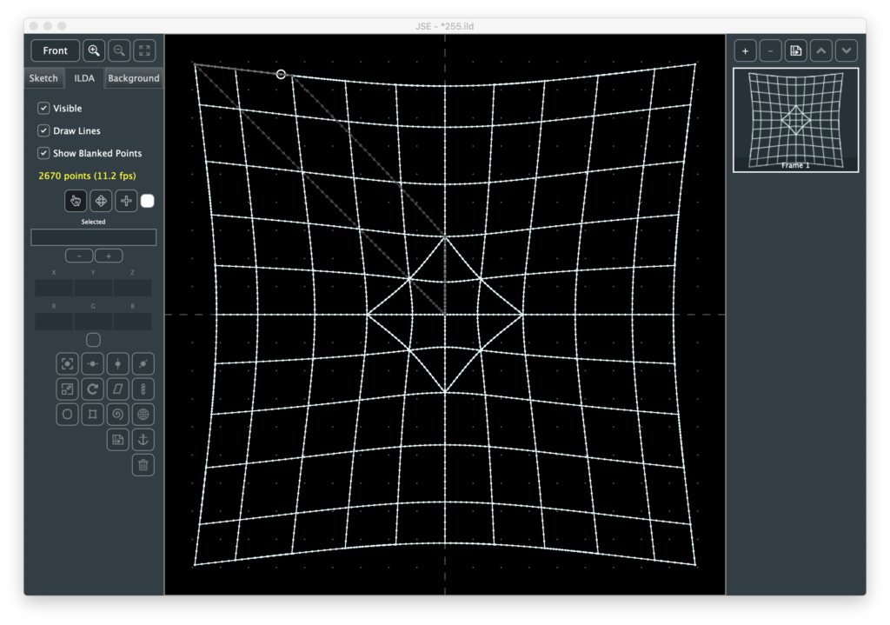Click the spiral effect icon

(118, 415)
